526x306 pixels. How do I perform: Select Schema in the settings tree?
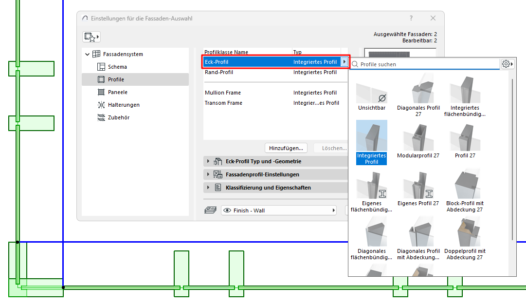pos(117,67)
